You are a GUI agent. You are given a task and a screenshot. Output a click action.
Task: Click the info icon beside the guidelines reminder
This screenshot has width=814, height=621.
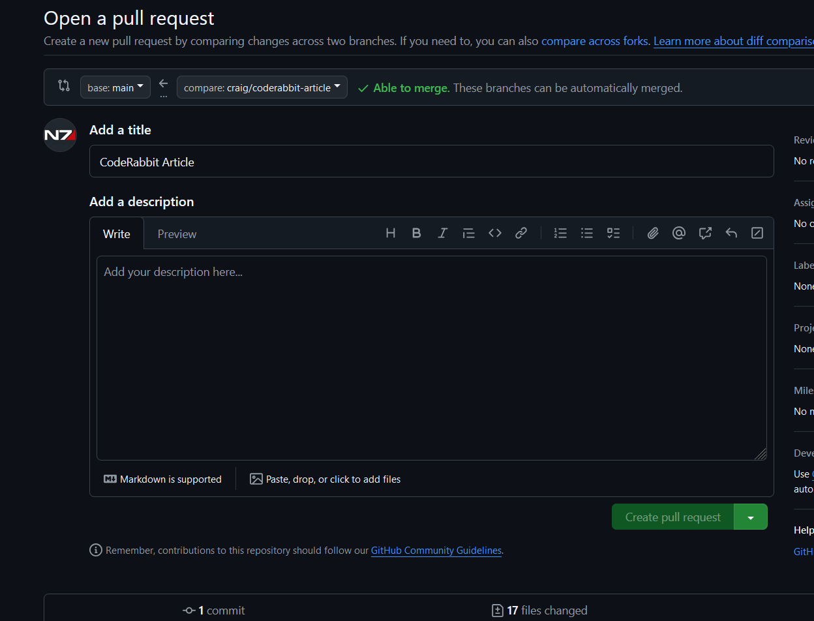[x=96, y=550]
